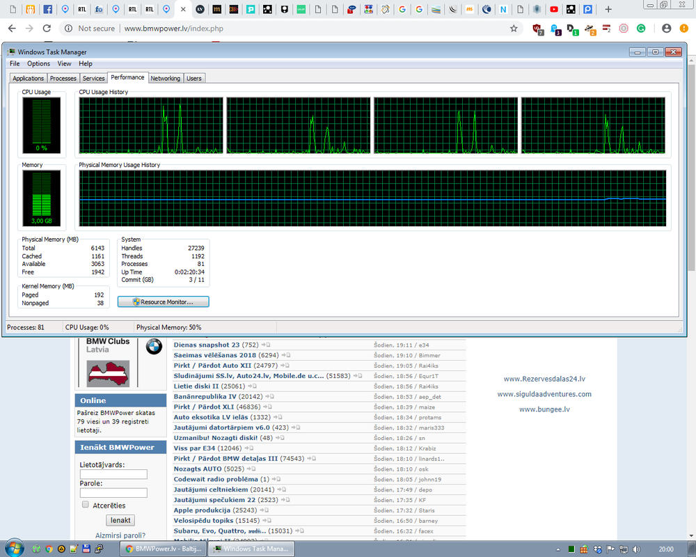Open Task Manager's View menu

pyautogui.click(x=64, y=63)
